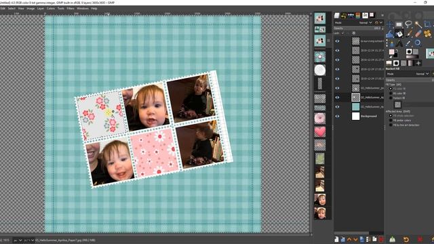Open the status bar unit dropdown
Viewport: 434px width, 244px height.
click(17, 241)
